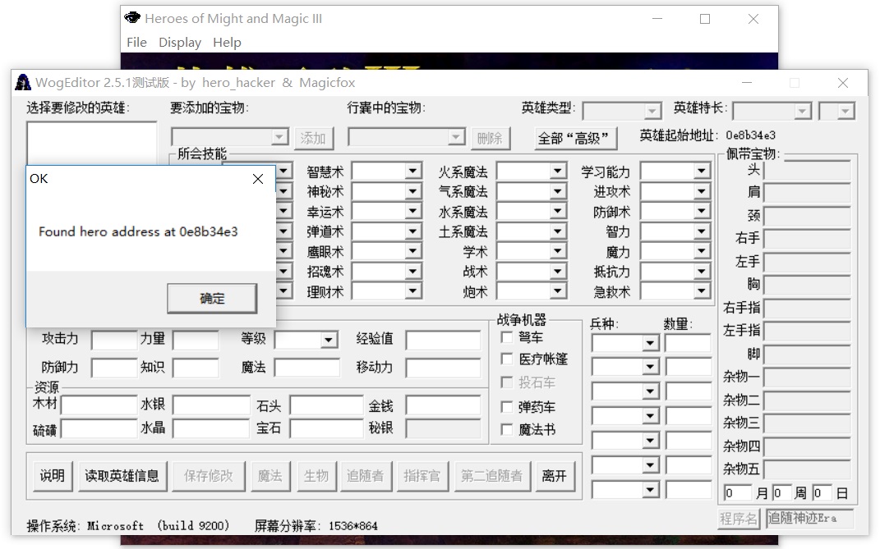Screen dimensions: 880x549
Task: Click the 魔法 button in bottom row
Action: [270, 476]
